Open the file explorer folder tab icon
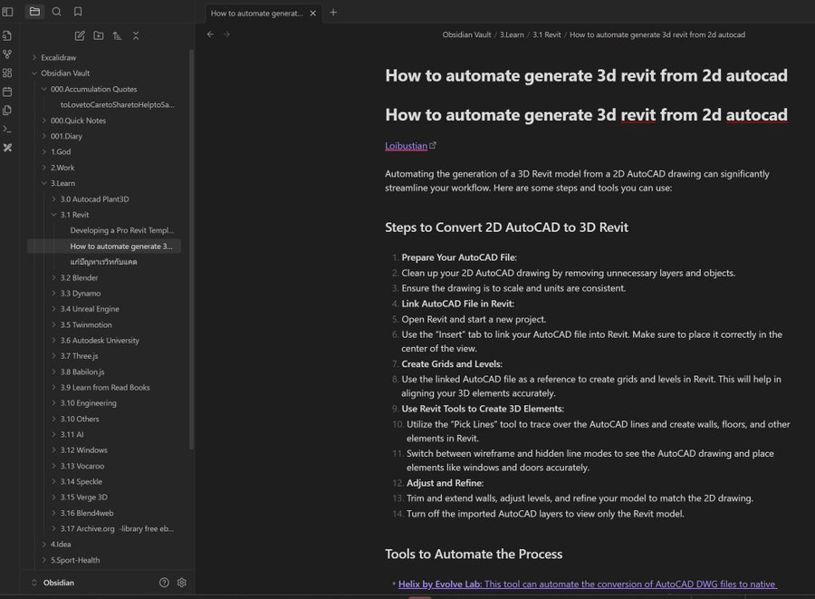 (34, 12)
